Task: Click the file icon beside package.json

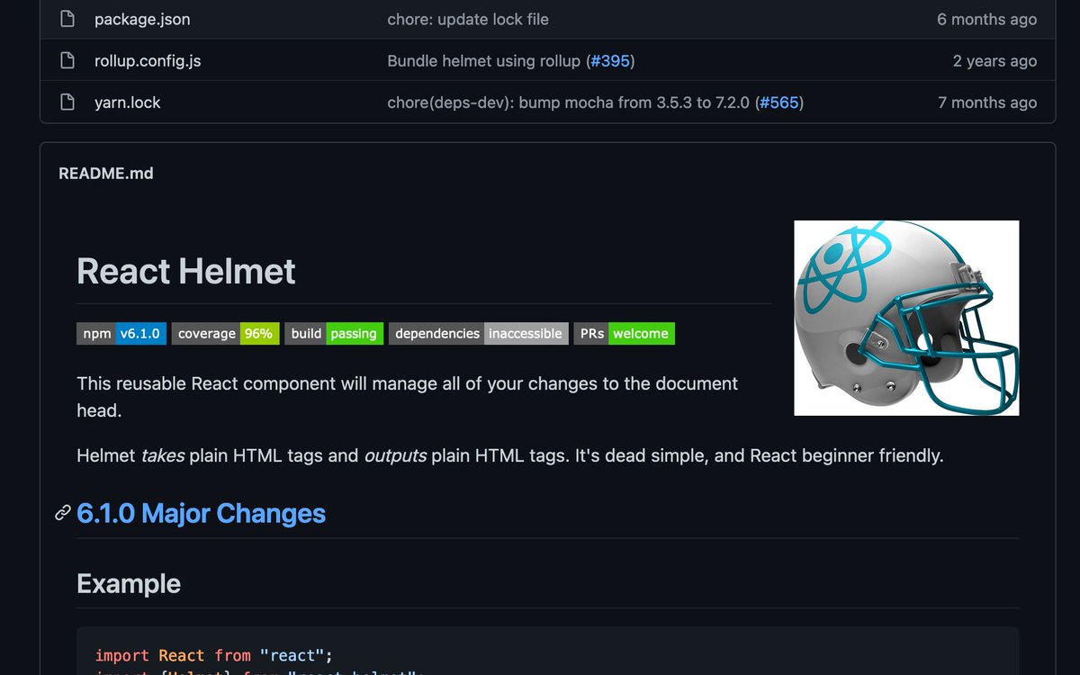Action: [67, 19]
